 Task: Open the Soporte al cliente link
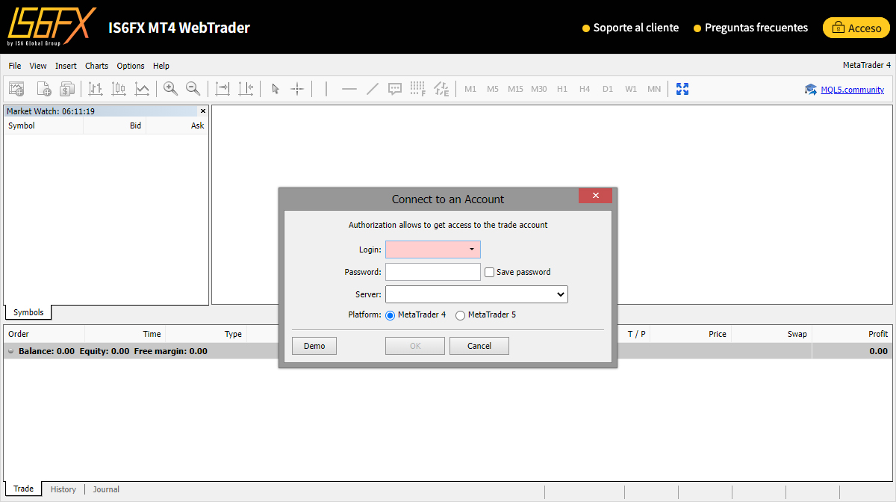tap(630, 28)
